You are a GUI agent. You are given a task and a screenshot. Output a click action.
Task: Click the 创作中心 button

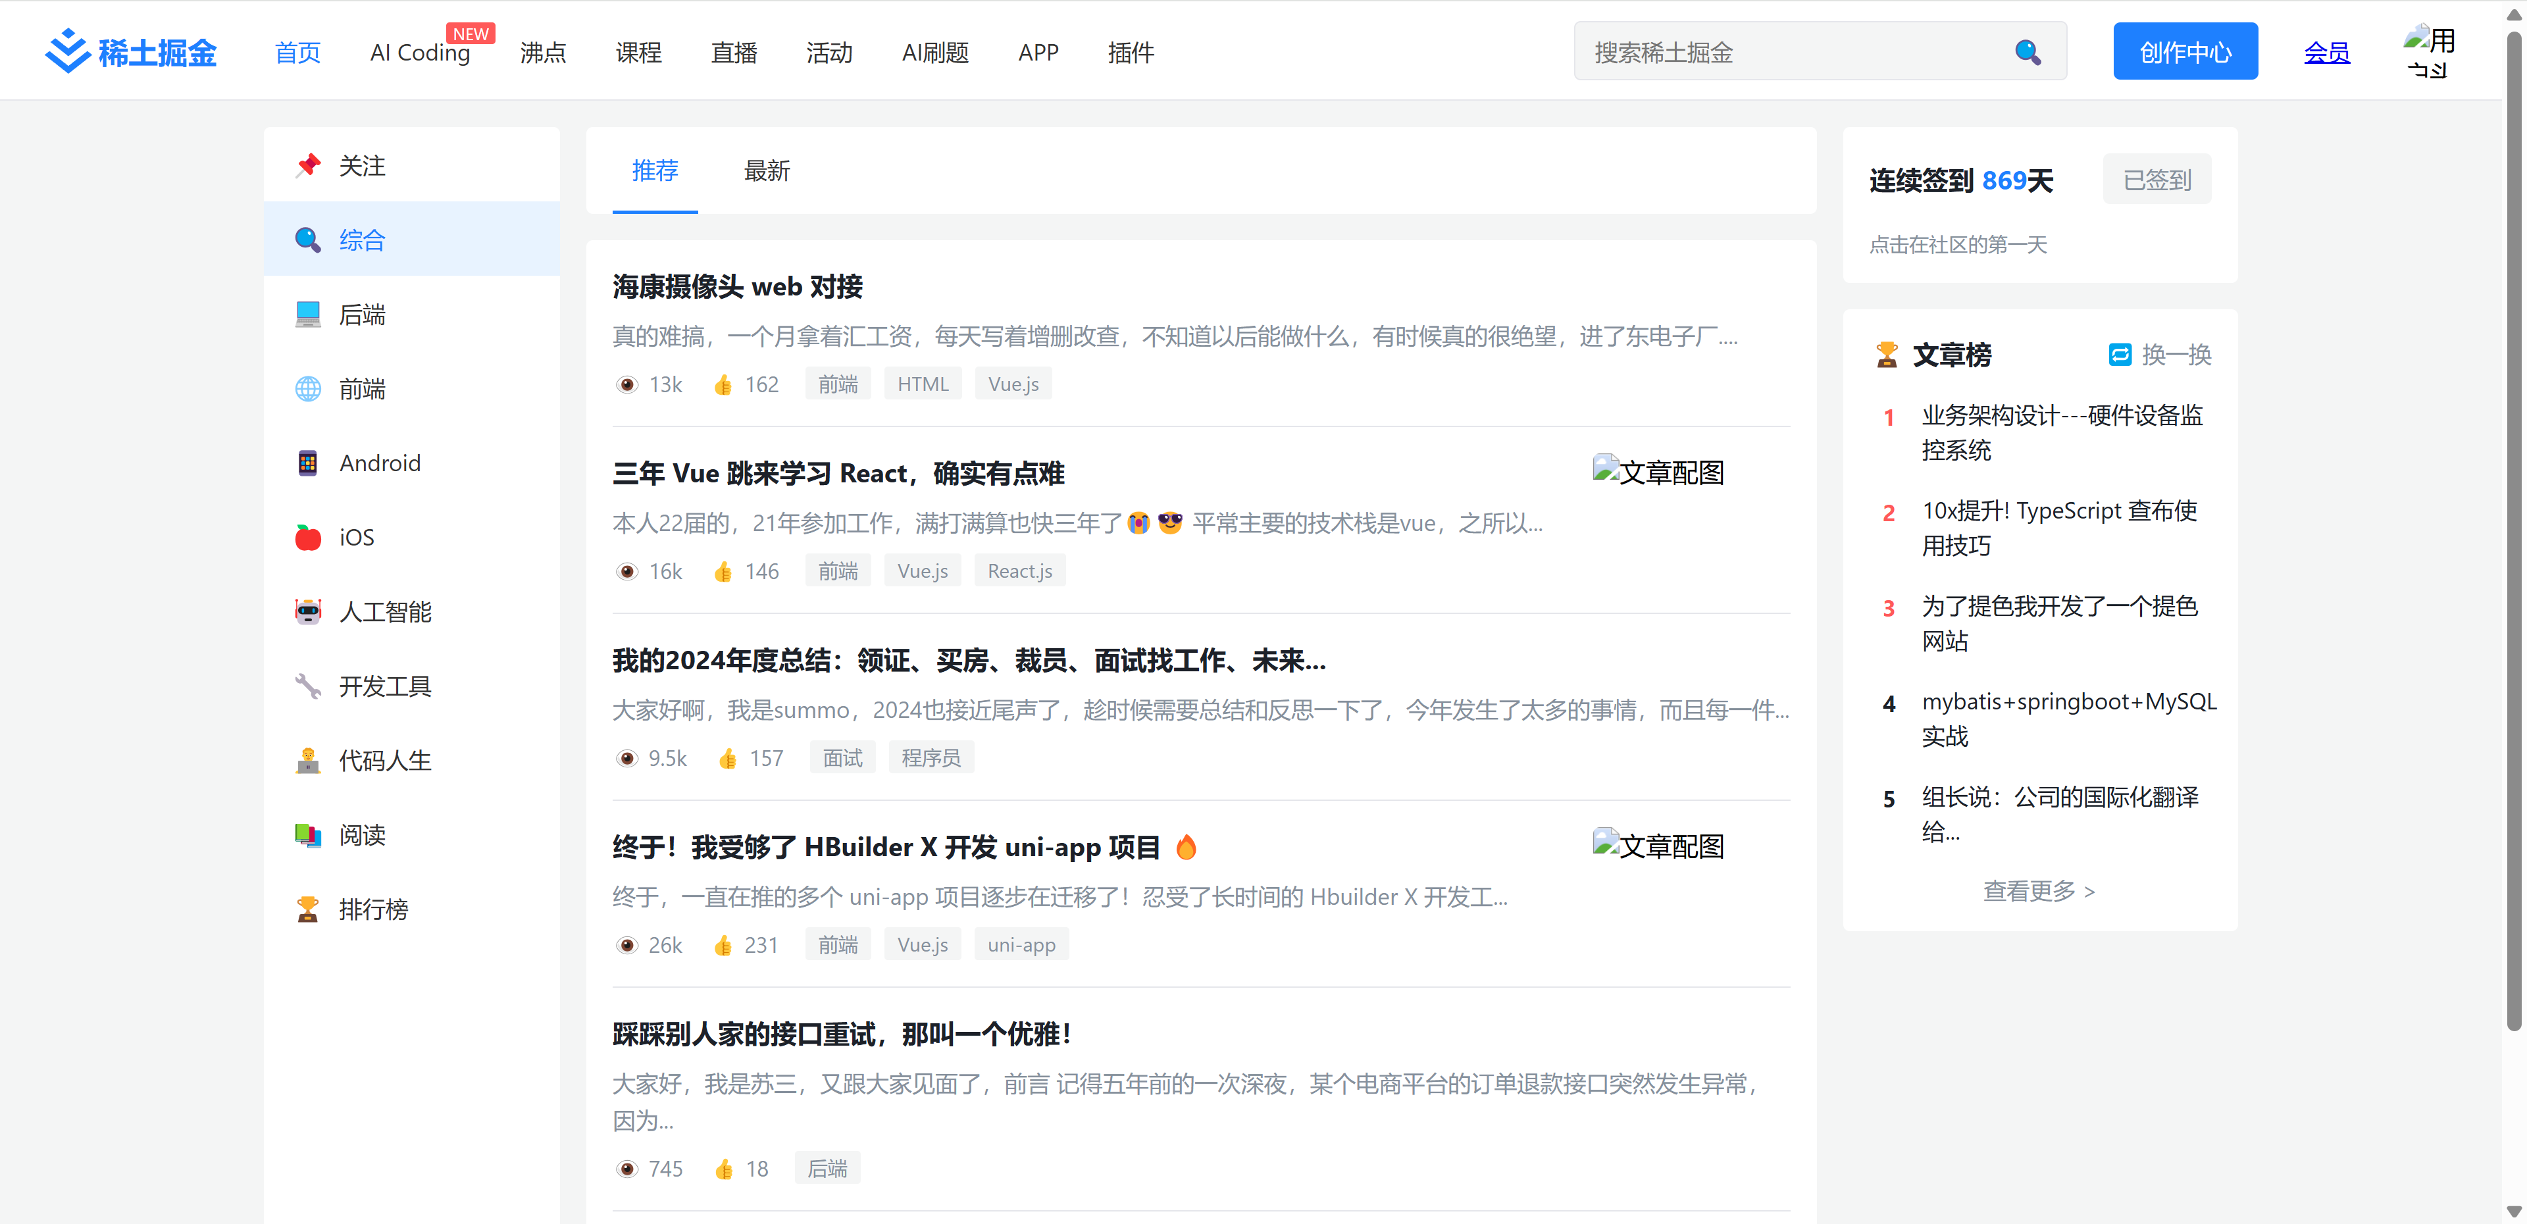(x=2185, y=51)
